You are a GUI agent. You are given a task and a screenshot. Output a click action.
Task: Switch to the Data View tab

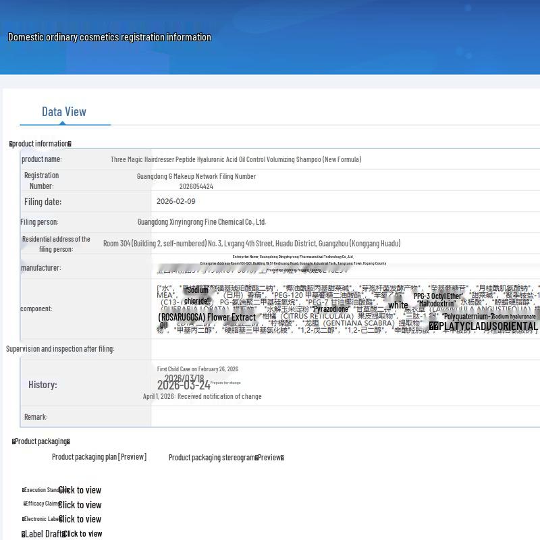tap(64, 112)
